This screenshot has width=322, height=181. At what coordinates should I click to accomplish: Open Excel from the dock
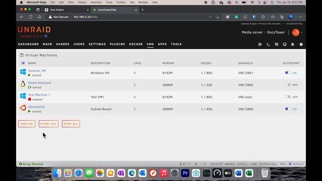coord(249,173)
